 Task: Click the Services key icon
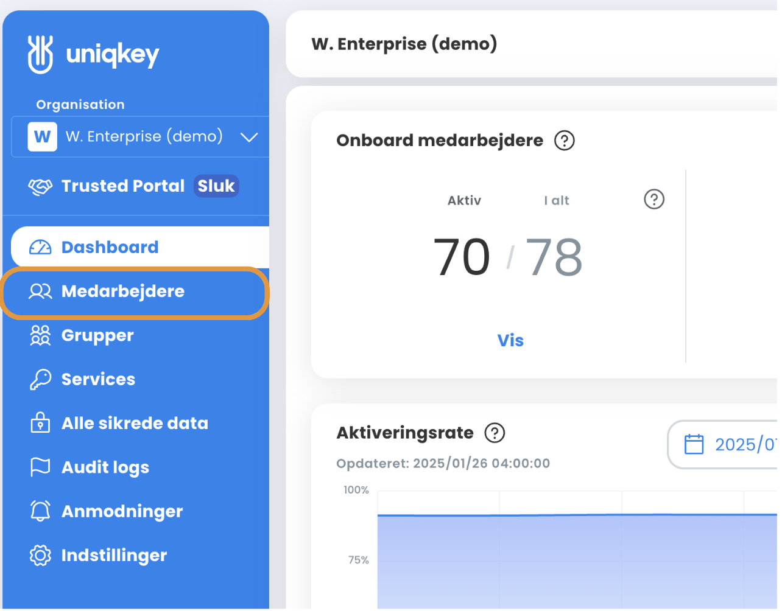tap(40, 379)
